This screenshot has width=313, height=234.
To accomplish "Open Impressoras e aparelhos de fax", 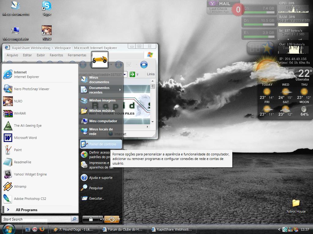I will click(95, 165).
